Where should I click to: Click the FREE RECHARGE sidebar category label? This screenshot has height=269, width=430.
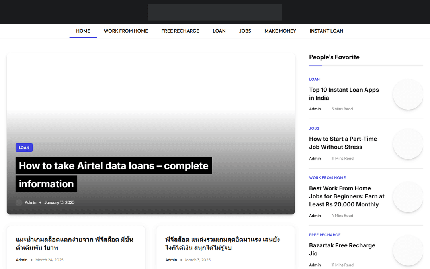pos(325,235)
